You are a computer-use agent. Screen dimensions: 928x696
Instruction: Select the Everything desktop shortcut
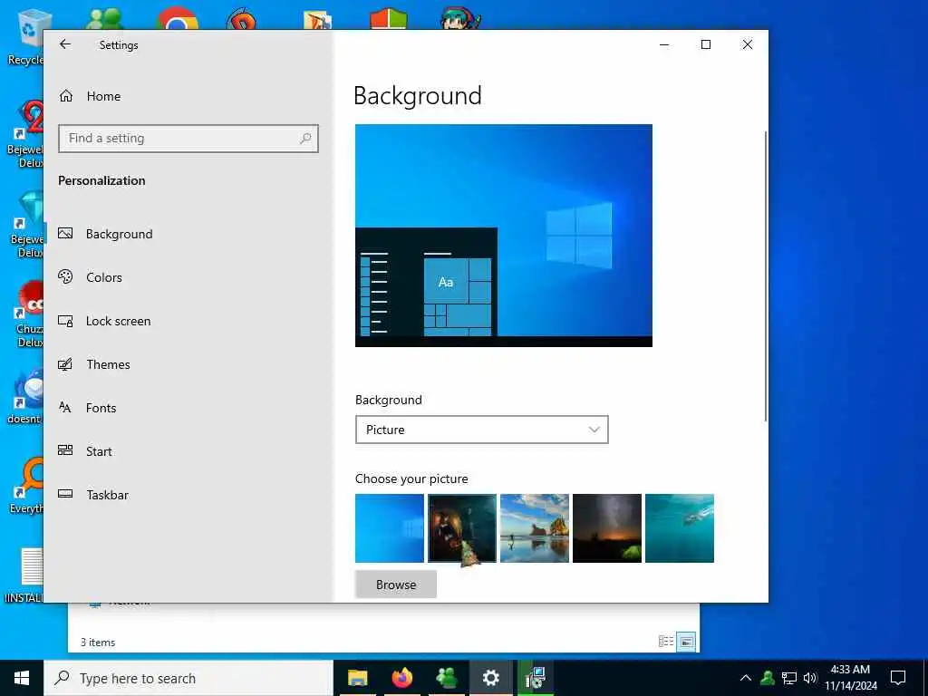point(26,487)
